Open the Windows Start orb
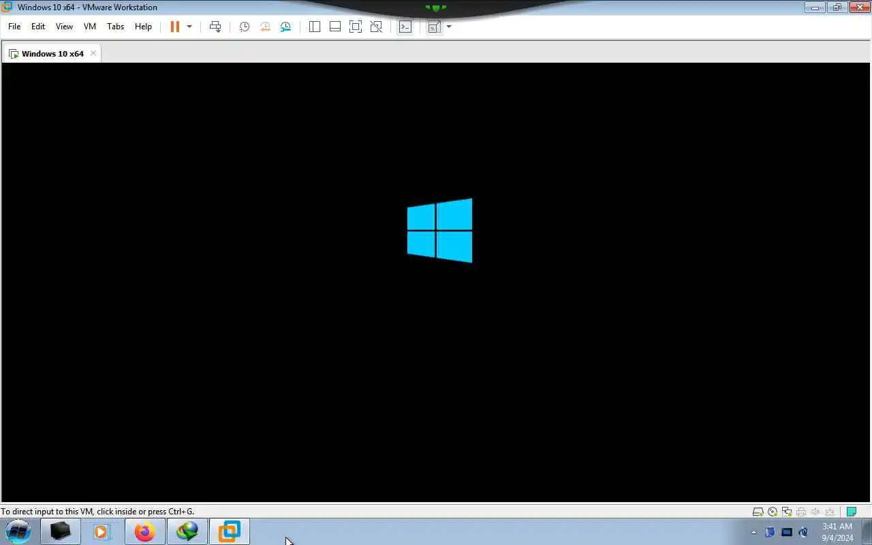The height and width of the screenshot is (545, 872). [18, 531]
